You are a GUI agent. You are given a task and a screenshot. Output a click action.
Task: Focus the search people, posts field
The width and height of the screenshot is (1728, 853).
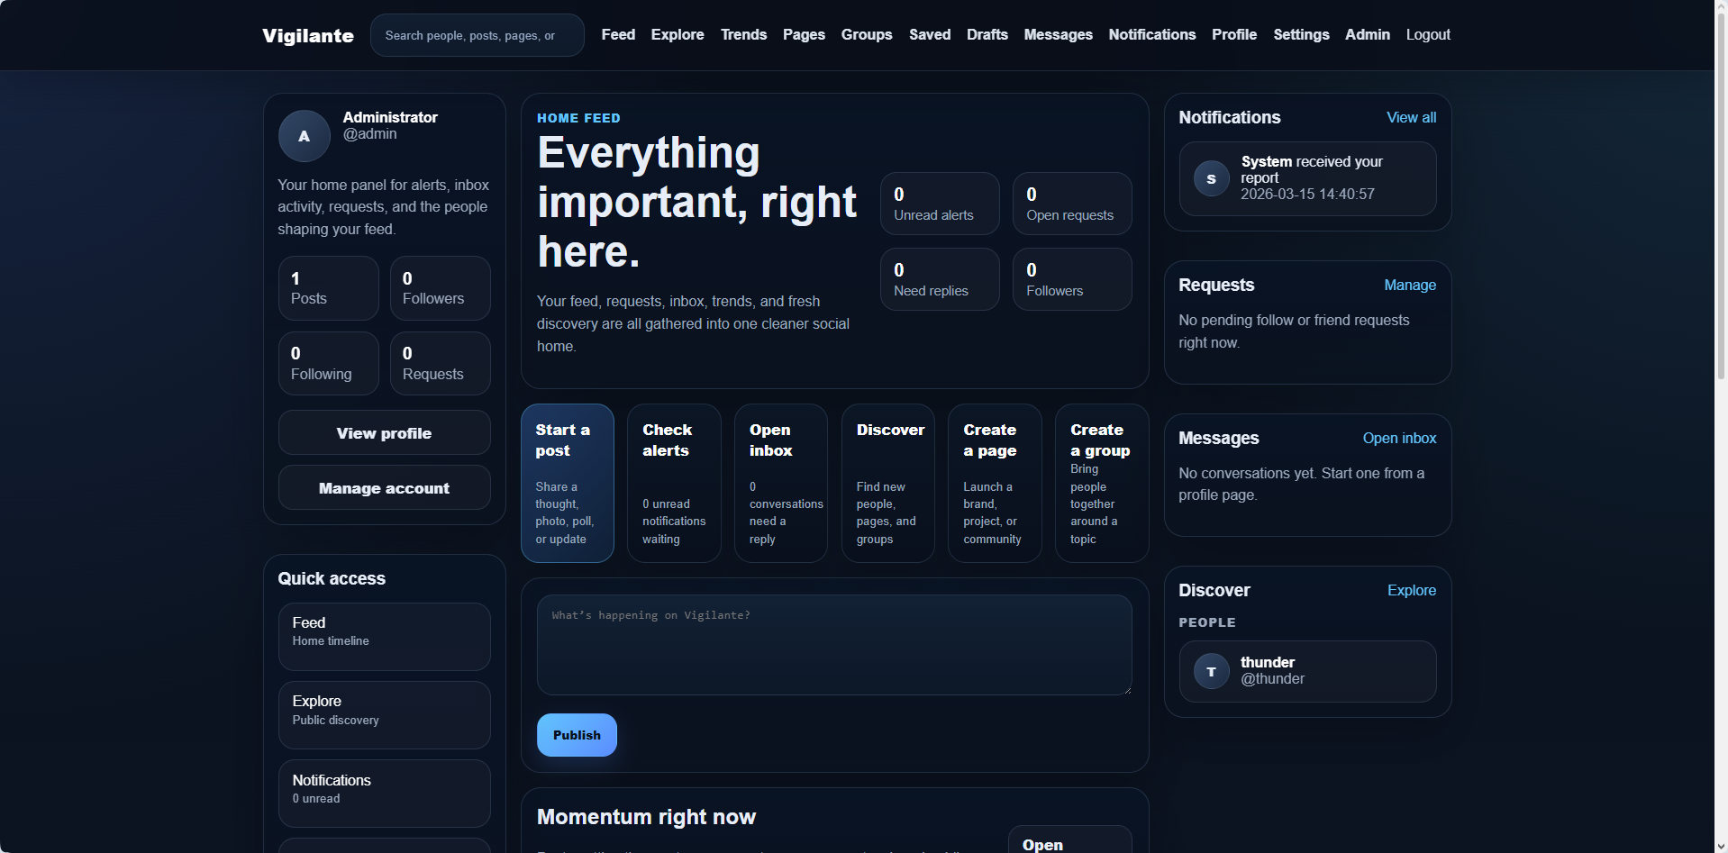pyautogui.click(x=477, y=35)
